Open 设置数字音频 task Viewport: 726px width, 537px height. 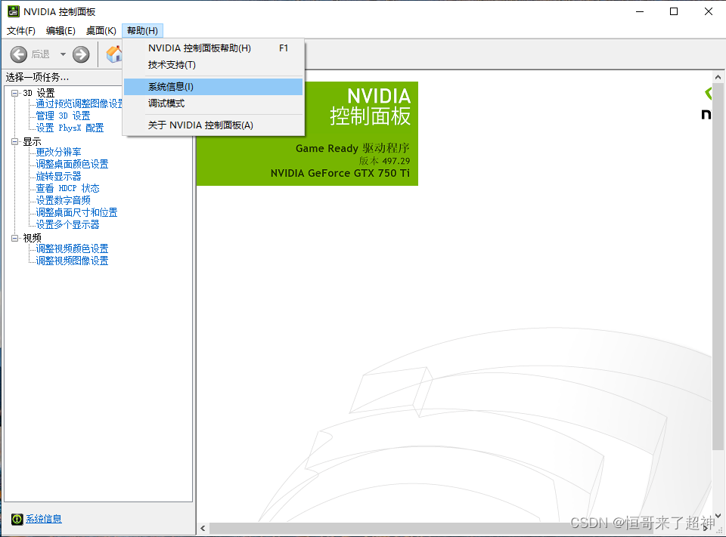point(64,200)
